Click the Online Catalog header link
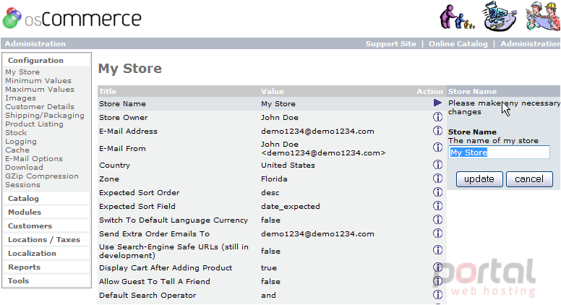The height and width of the screenshot is (305, 561). point(458,43)
